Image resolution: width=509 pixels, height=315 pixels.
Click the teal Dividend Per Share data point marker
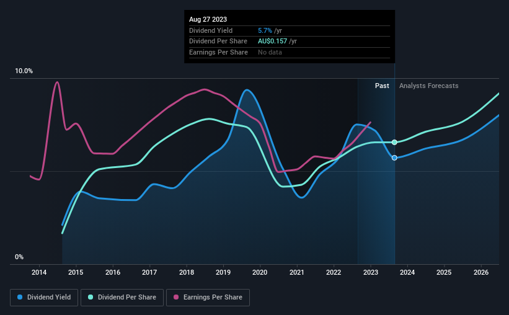[394, 142]
